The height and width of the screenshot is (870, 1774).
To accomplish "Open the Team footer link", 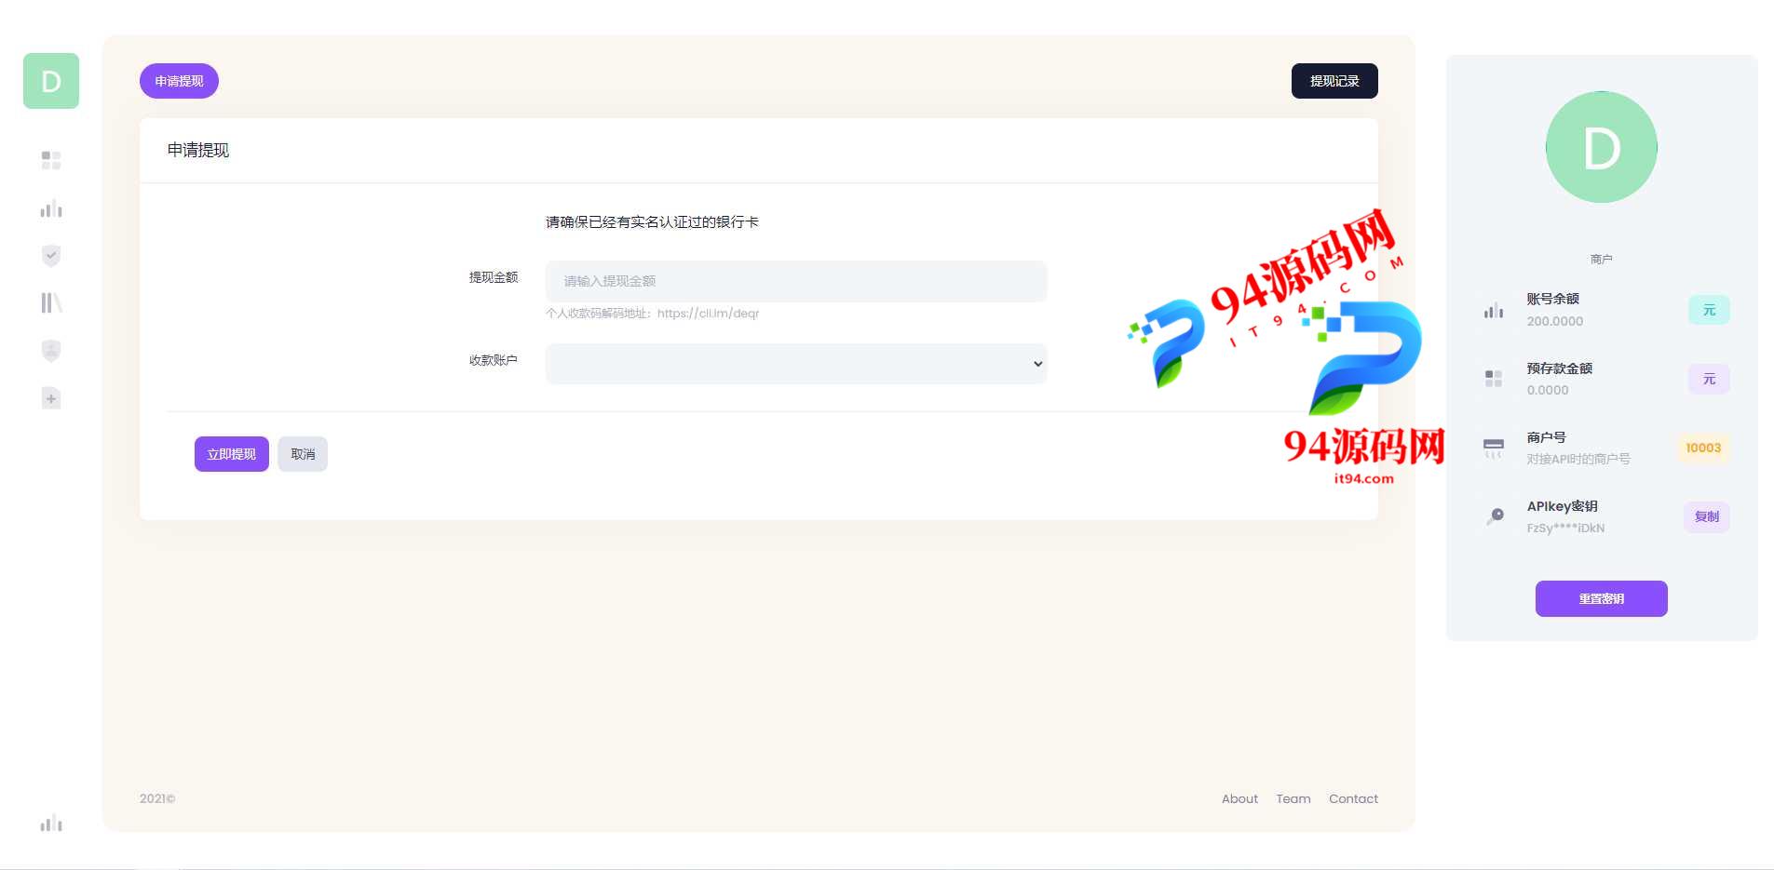I will pos(1293,798).
